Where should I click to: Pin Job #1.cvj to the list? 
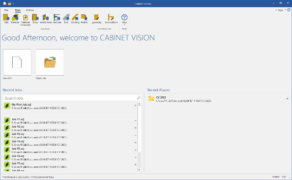[x=135, y=120]
